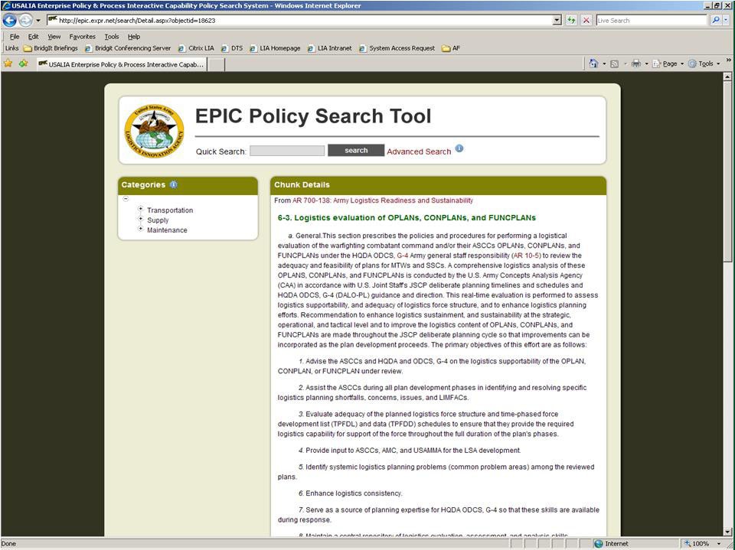
Task: Click the red Stop loading icon
Action: pos(586,21)
